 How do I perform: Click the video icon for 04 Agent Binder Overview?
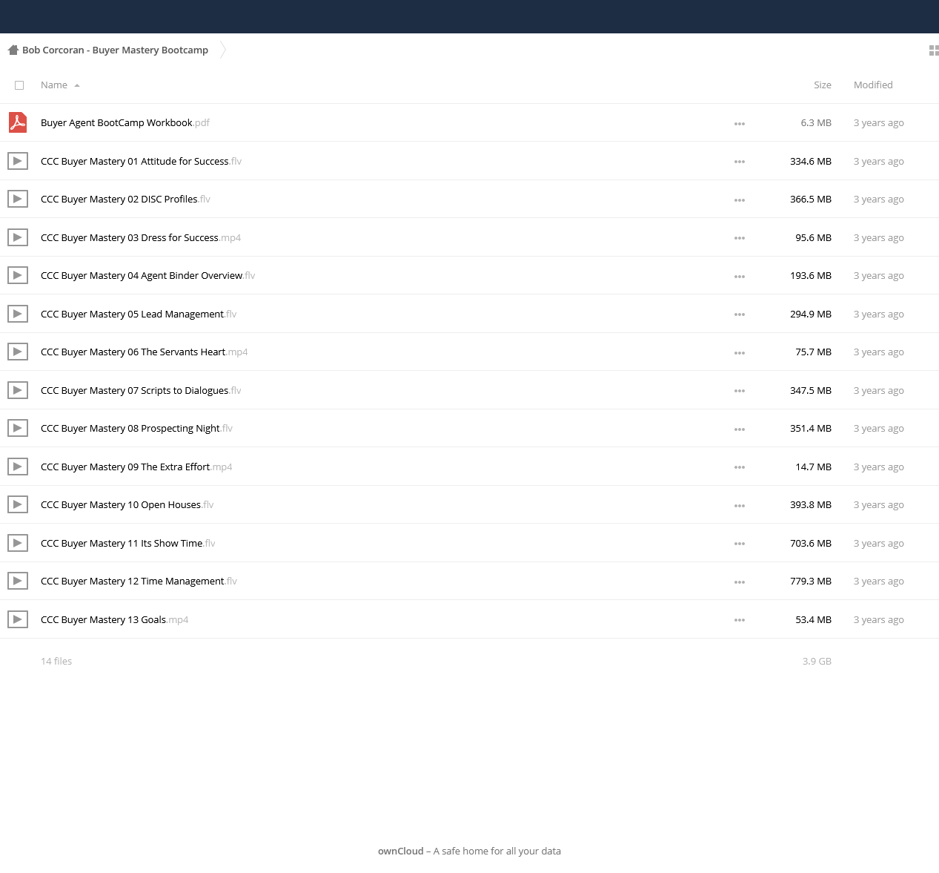coord(18,275)
